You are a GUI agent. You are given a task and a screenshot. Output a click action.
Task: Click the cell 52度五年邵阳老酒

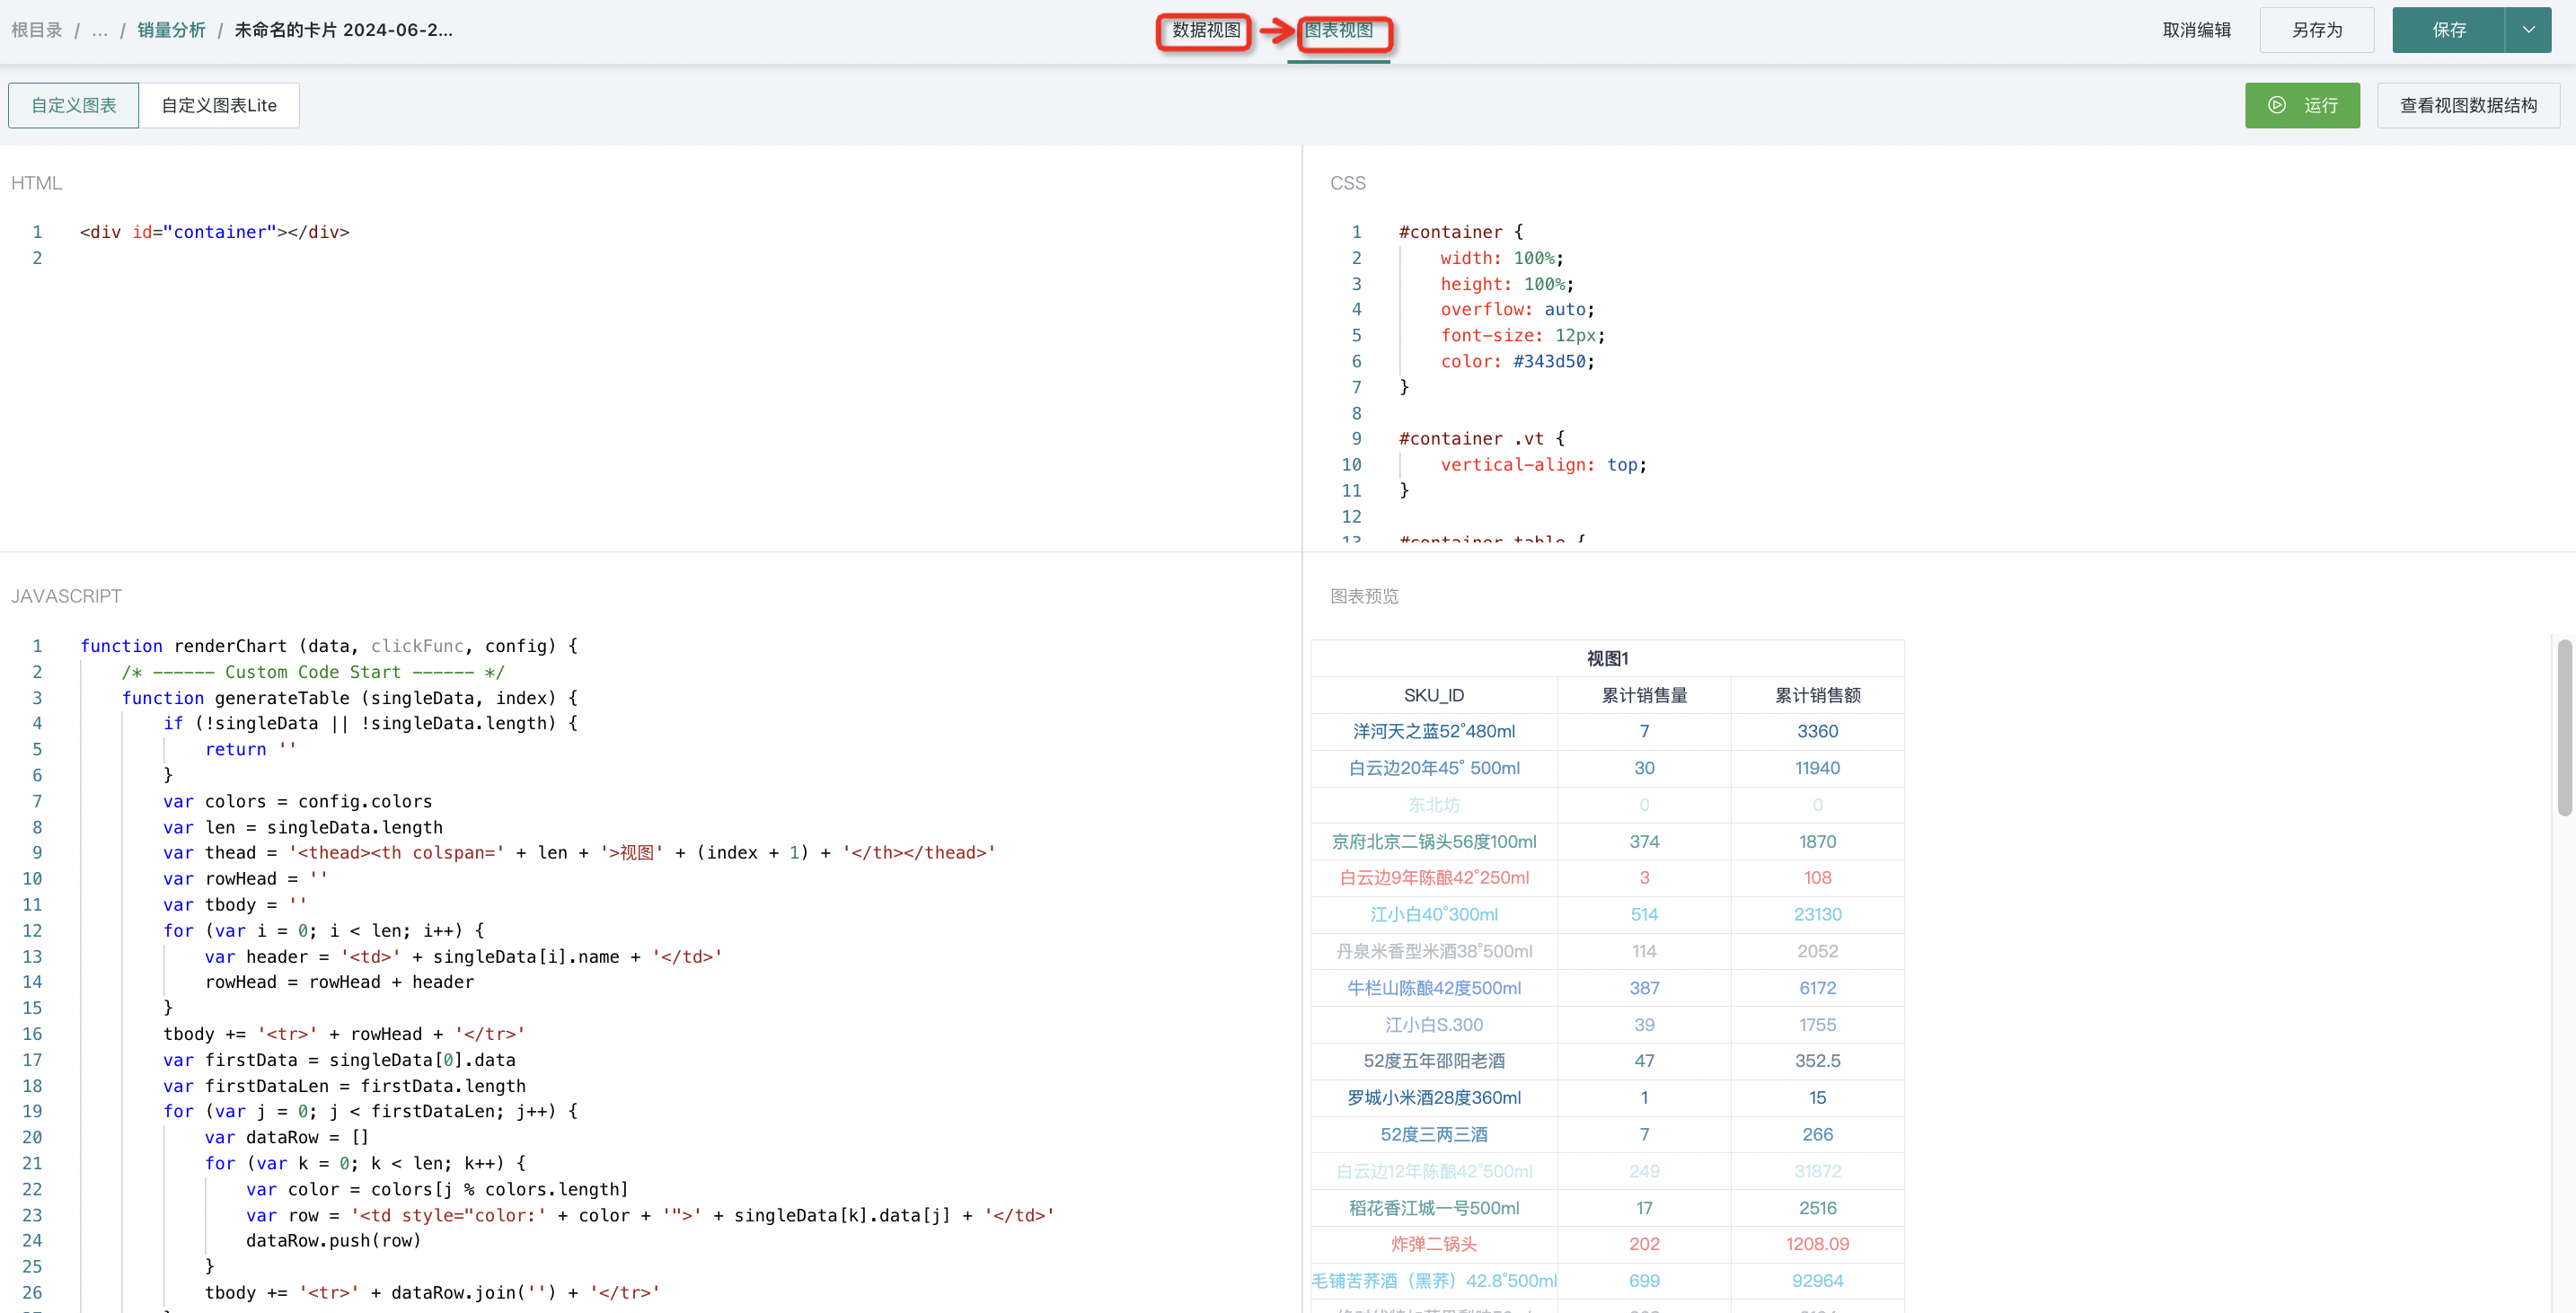click(1433, 1061)
